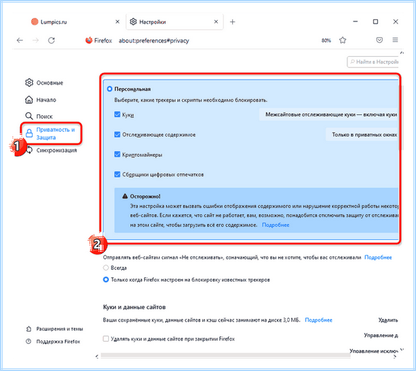The width and height of the screenshot is (416, 371).
Task: Open the Только в приватных окнах dropdown
Action: coord(362,135)
